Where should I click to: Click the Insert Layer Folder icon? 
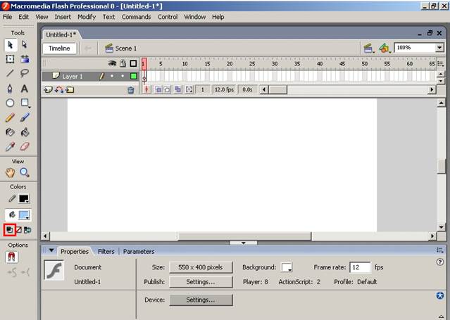(x=70, y=90)
